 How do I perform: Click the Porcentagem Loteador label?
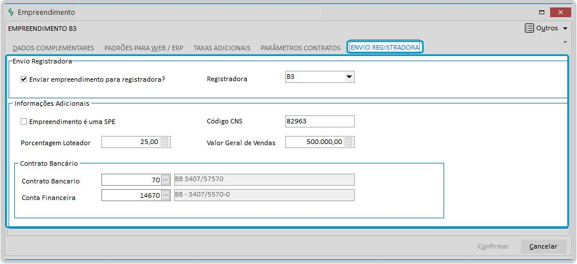56,143
